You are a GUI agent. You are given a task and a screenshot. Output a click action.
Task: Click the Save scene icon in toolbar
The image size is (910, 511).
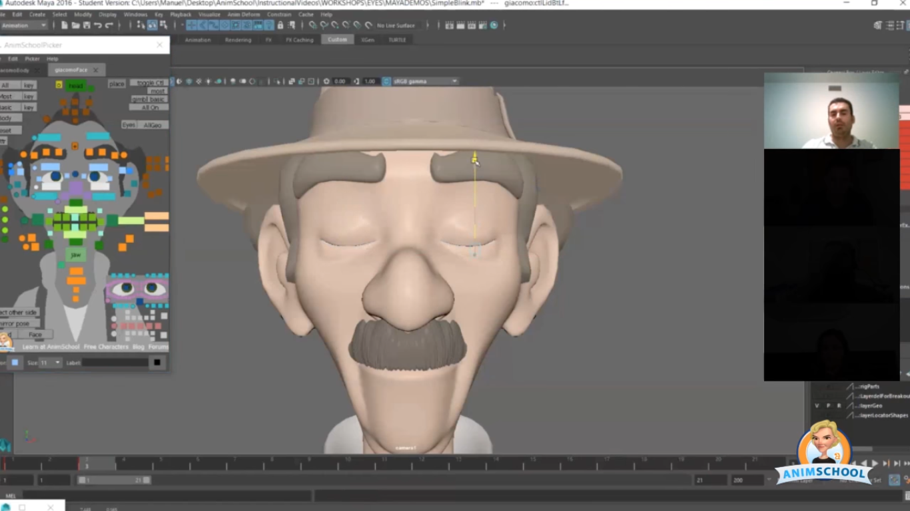point(87,25)
